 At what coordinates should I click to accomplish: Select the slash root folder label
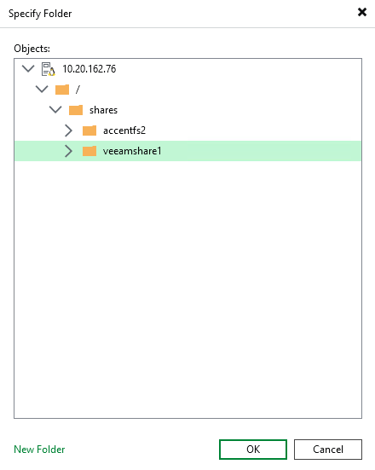(78, 90)
